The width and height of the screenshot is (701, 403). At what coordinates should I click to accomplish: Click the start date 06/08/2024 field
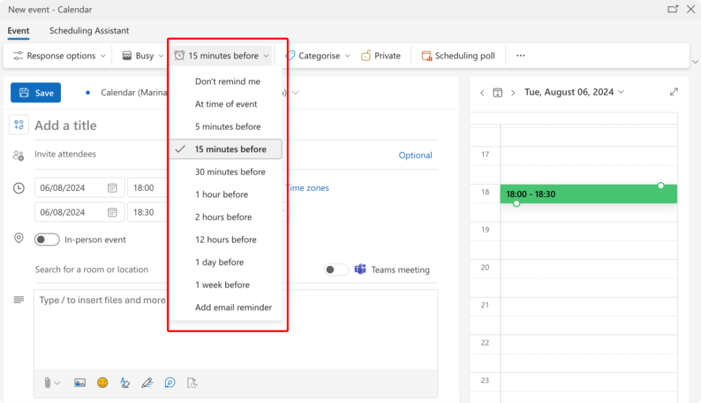pyautogui.click(x=78, y=188)
